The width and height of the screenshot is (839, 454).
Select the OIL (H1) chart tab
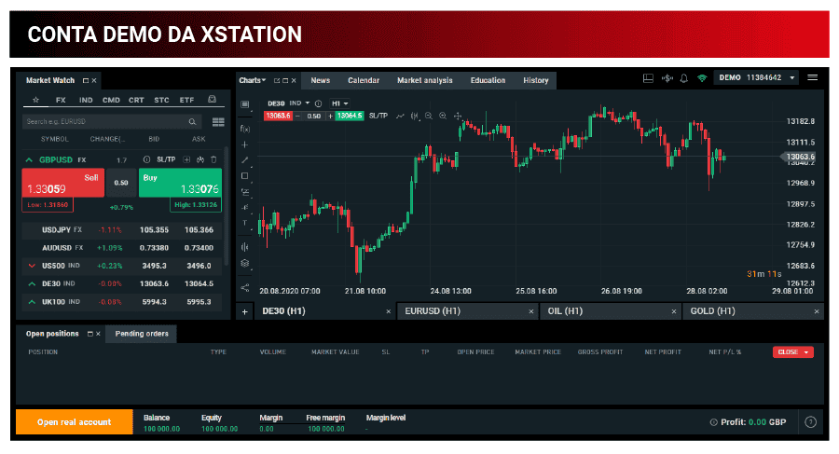click(x=611, y=311)
